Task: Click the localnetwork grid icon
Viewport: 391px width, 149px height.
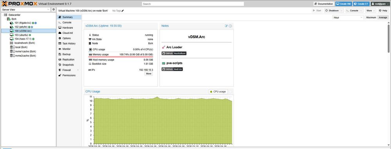Action: [11, 43]
